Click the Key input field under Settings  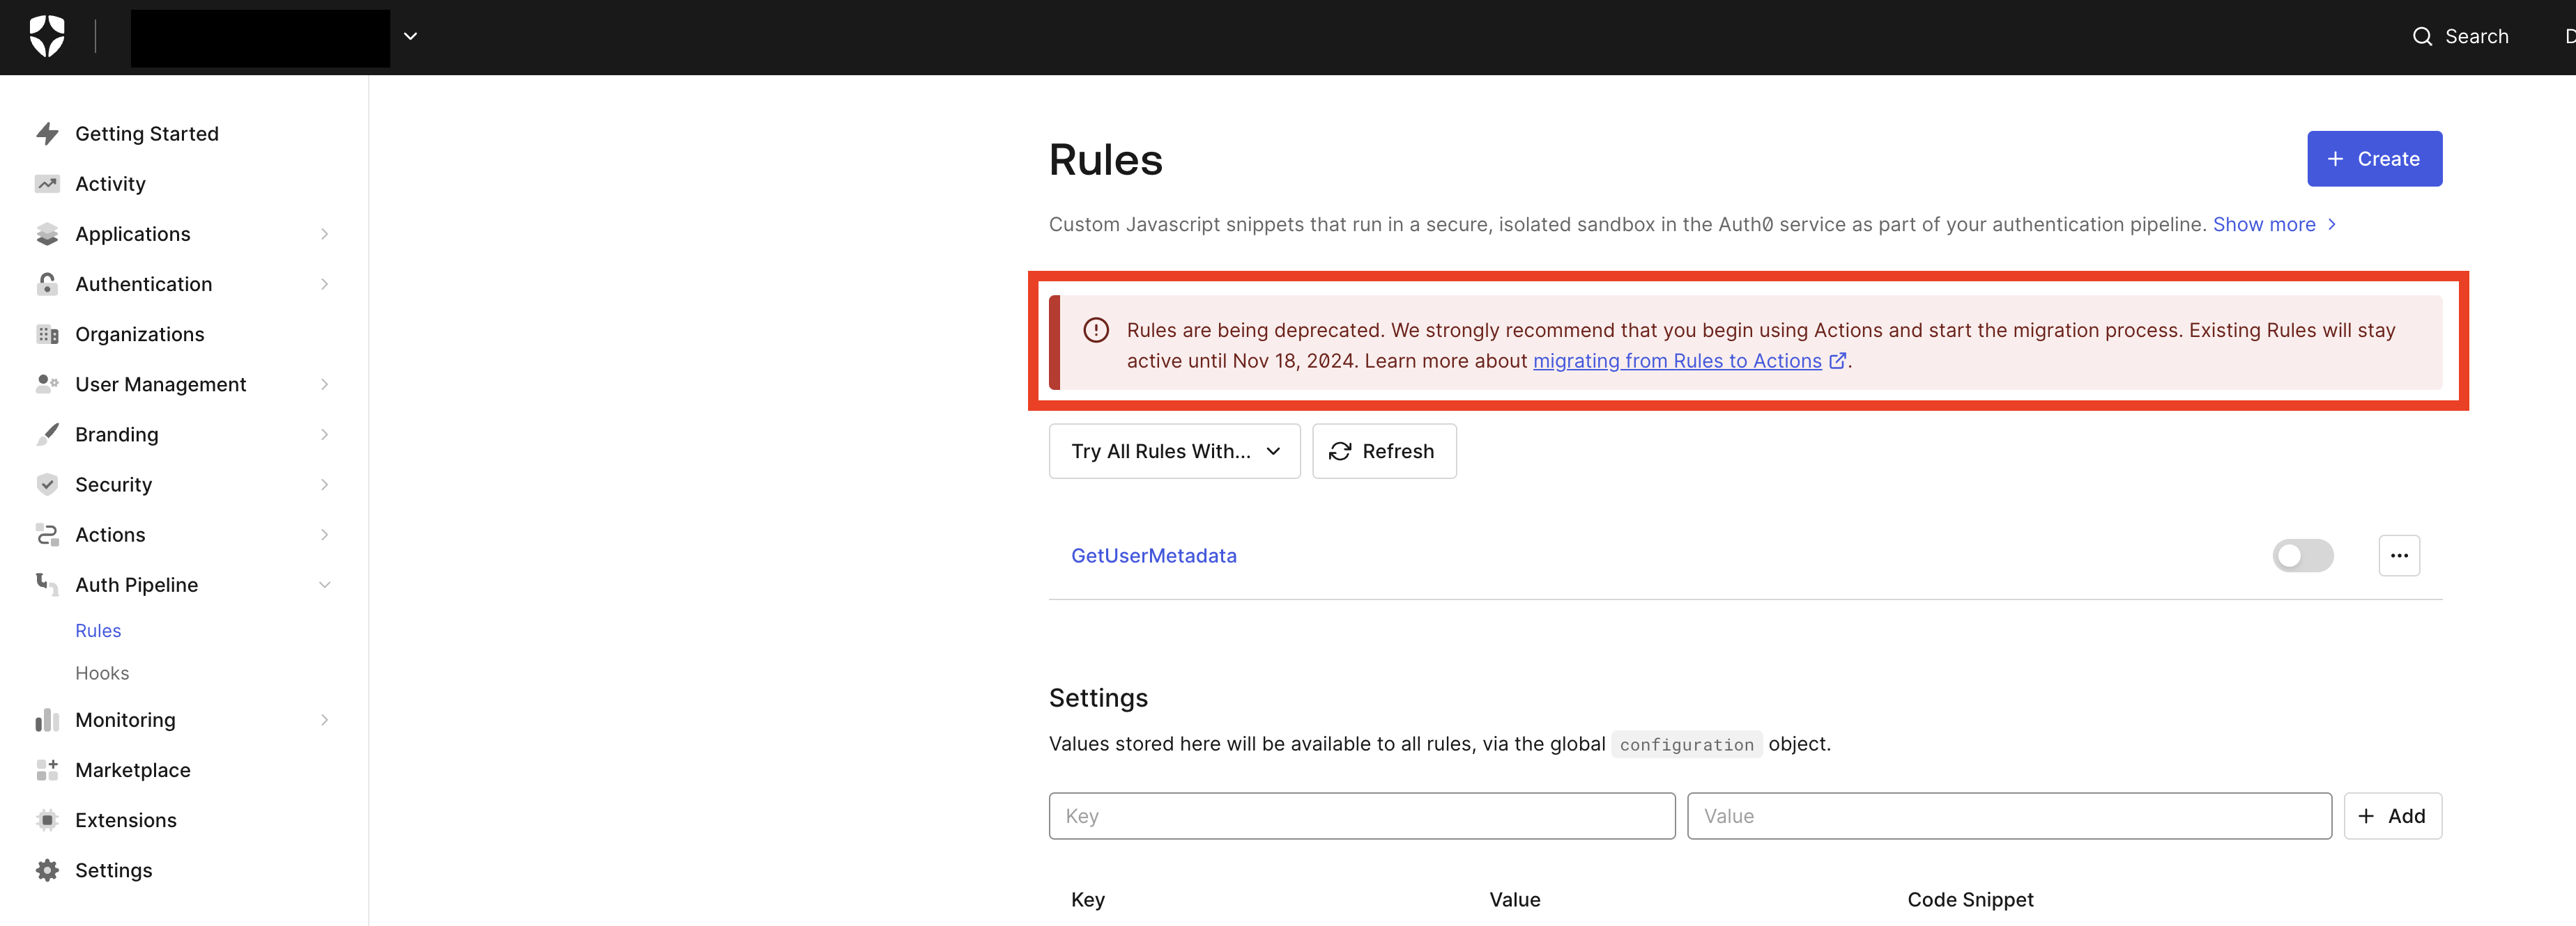[x=1360, y=815]
